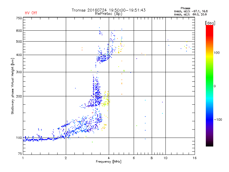Click the "mean, sd,X: 89.0, 20.8" line
Screen dimensions: 229x172
click(x=190, y=14)
